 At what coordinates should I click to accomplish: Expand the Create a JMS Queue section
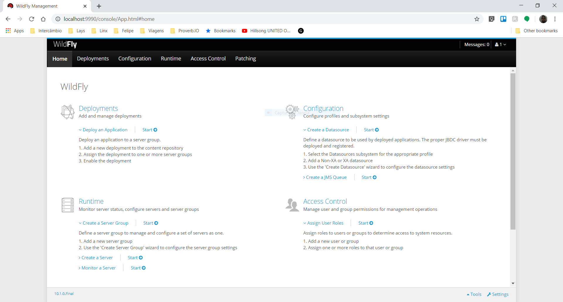click(325, 177)
